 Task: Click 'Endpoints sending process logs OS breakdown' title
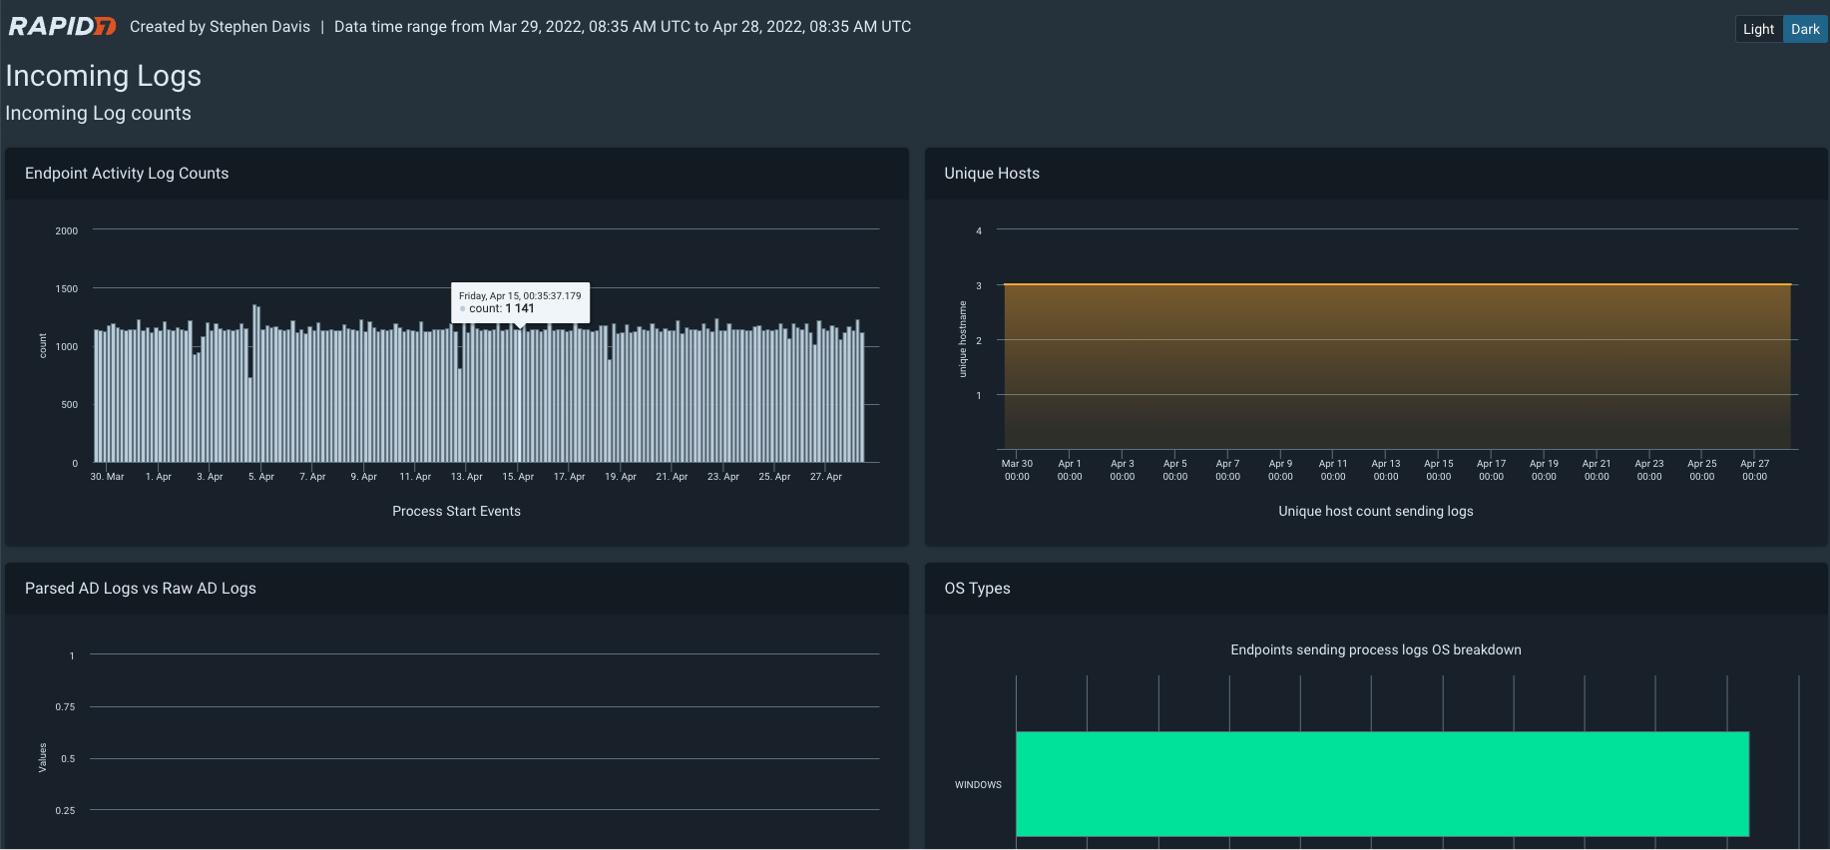(x=1375, y=649)
